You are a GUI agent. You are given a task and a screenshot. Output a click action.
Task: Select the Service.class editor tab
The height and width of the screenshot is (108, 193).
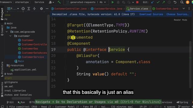[139, 9]
